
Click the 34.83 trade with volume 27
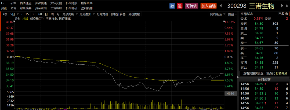(264, 108)
